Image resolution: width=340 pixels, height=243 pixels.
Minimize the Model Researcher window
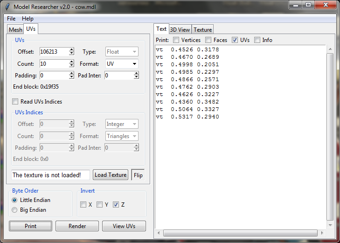296,5
